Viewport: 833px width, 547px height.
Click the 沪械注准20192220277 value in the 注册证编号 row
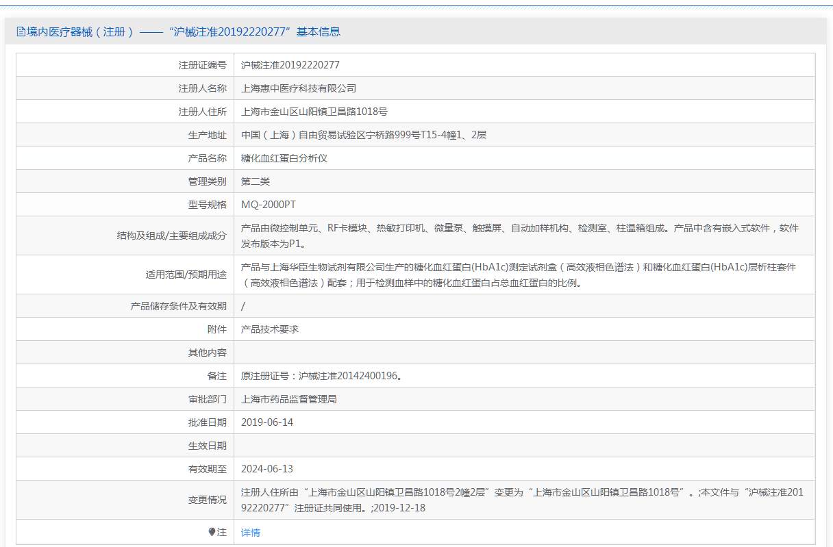click(x=290, y=65)
